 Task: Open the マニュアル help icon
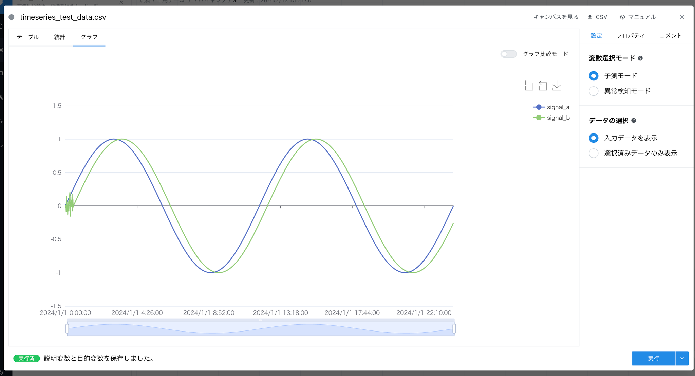[622, 17]
